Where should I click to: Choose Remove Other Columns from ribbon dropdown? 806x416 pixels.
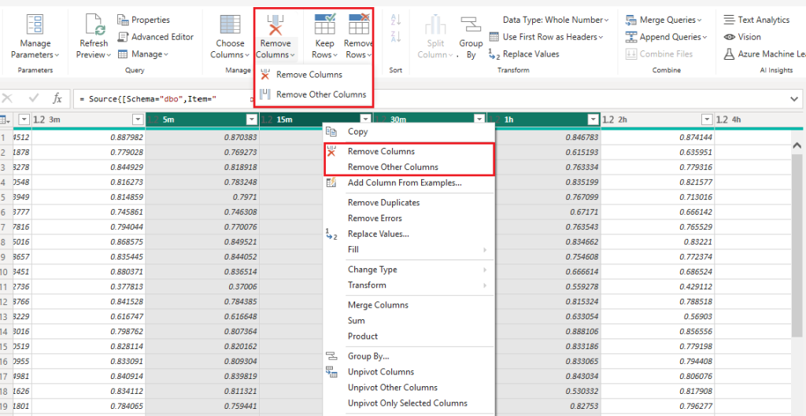coord(313,94)
